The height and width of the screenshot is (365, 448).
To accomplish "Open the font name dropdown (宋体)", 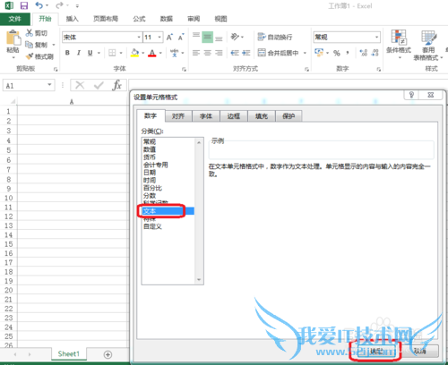I will (x=139, y=38).
